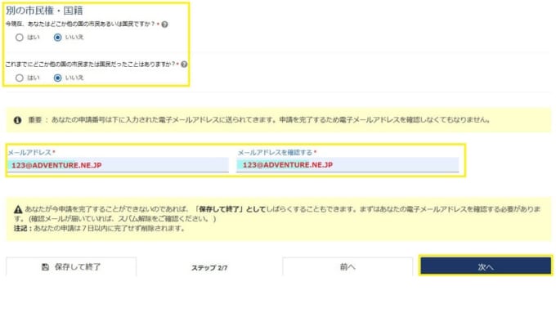
Task: Click the 別の市民権・国籍 heading
Action: point(44,11)
